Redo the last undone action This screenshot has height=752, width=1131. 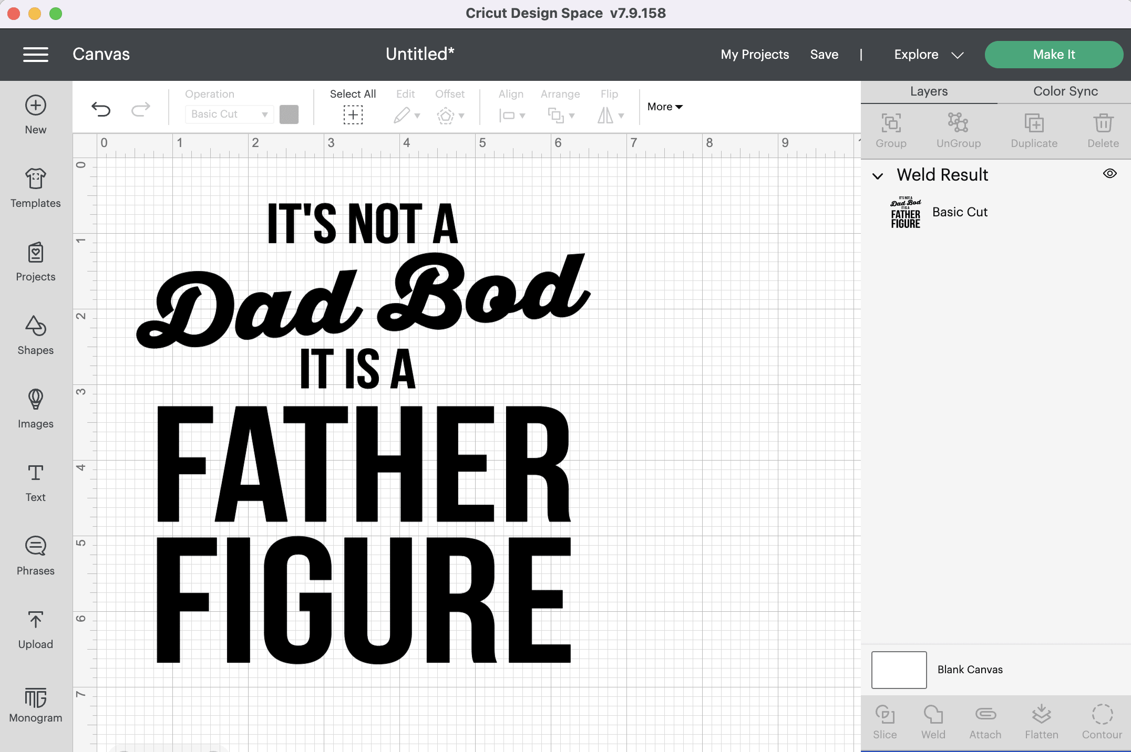(x=140, y=109)
